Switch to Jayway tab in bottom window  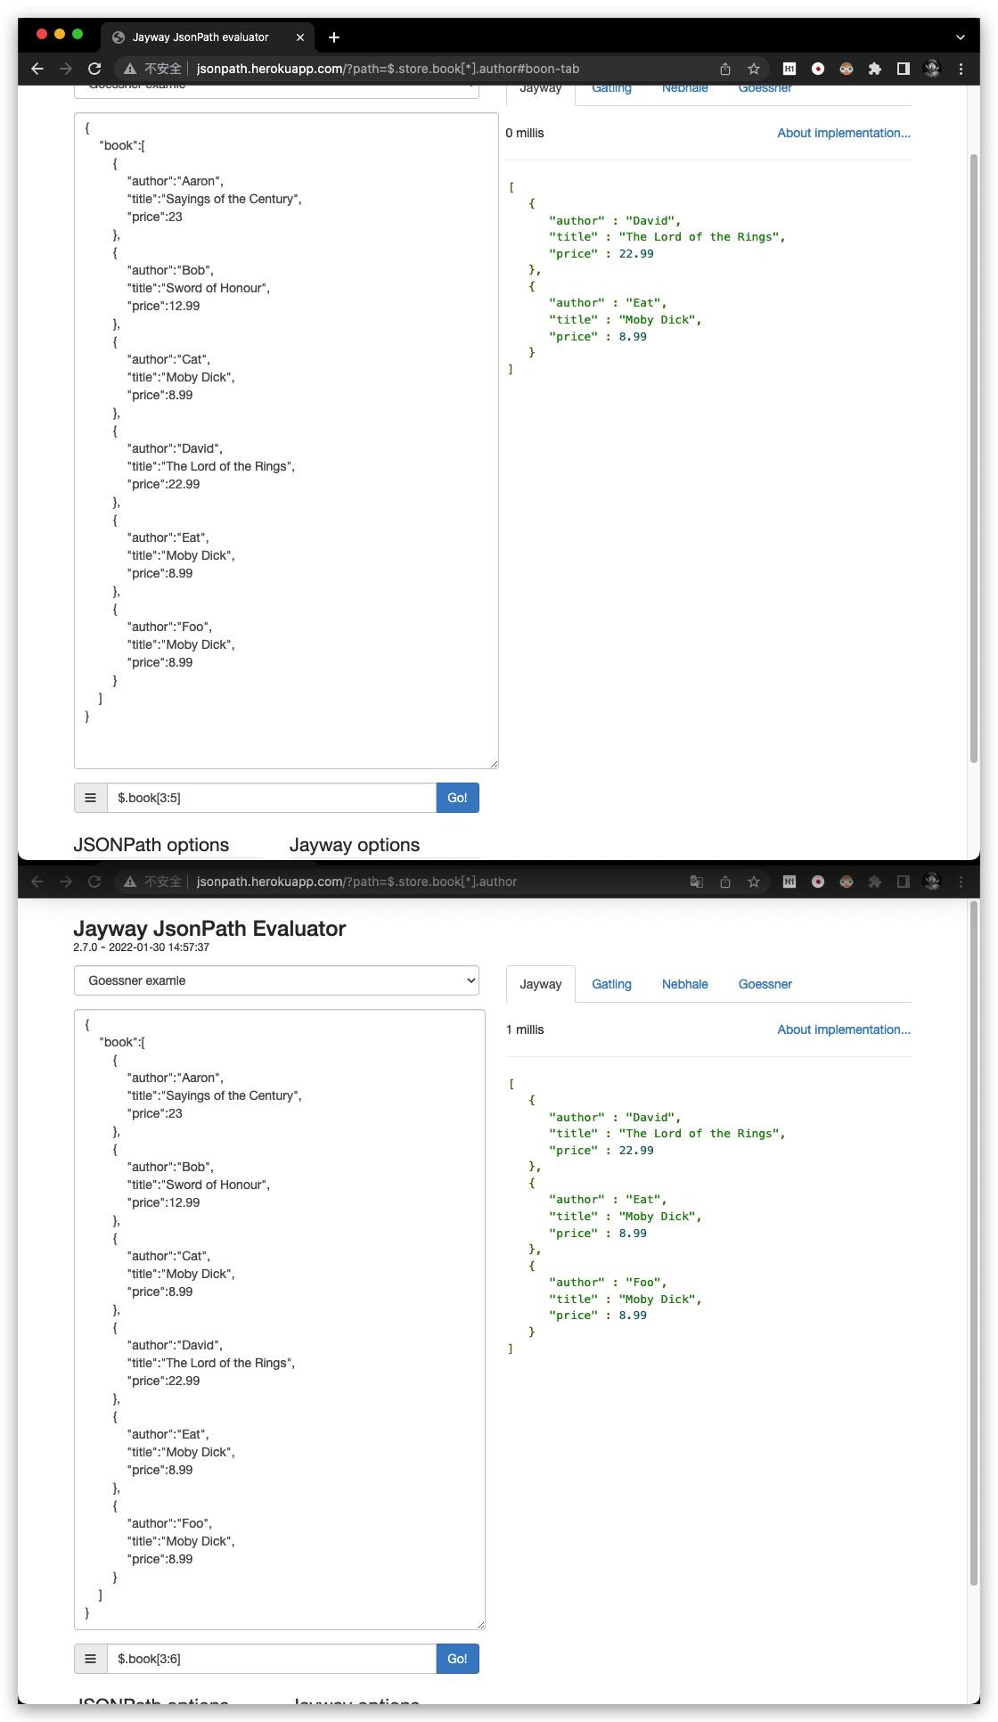(541, 984)
